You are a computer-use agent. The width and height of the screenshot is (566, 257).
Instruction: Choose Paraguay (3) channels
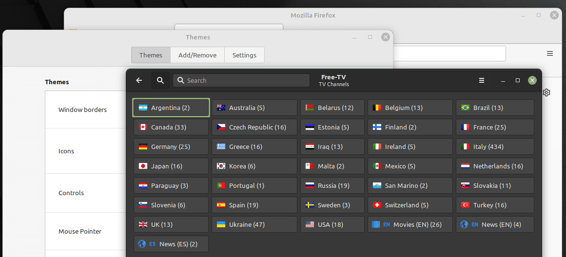tap(171, 185)
